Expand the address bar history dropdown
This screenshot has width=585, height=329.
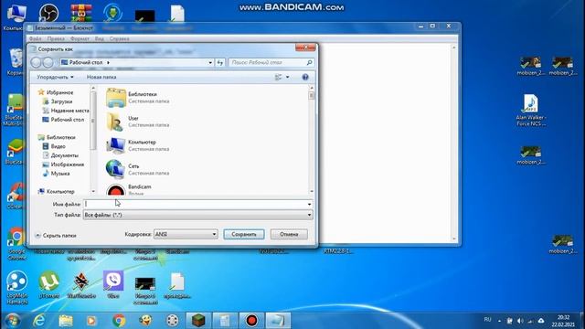pos(210,63)
